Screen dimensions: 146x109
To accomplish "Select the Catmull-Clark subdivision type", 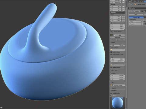I will 136,17.
